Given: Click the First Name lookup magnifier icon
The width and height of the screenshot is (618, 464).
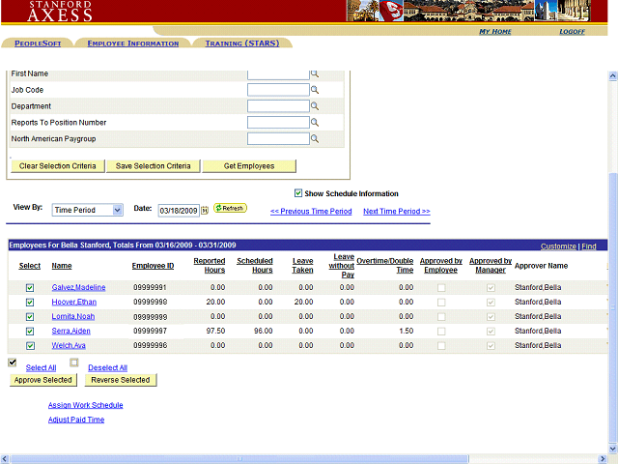Looking at the screenshot, I should click(x=314, y=73).
